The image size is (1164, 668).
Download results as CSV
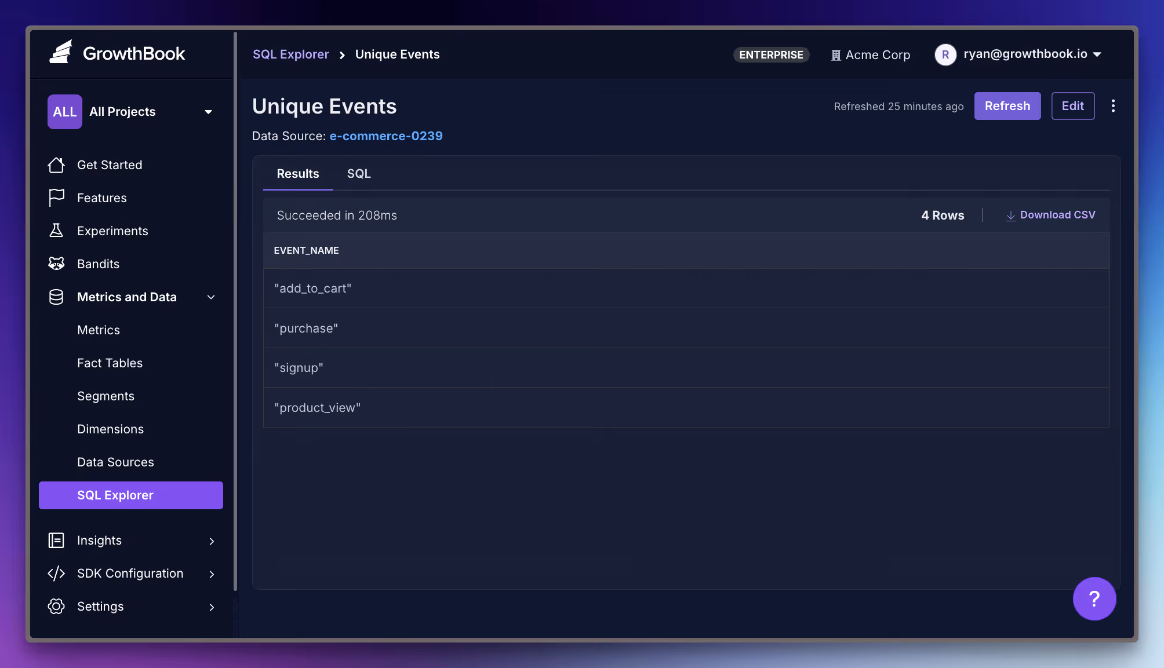click(1050, 214)
